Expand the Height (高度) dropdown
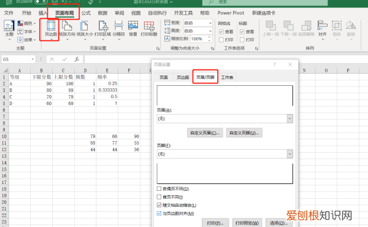Viewport: 368px width, 227px height. (210, 31)
